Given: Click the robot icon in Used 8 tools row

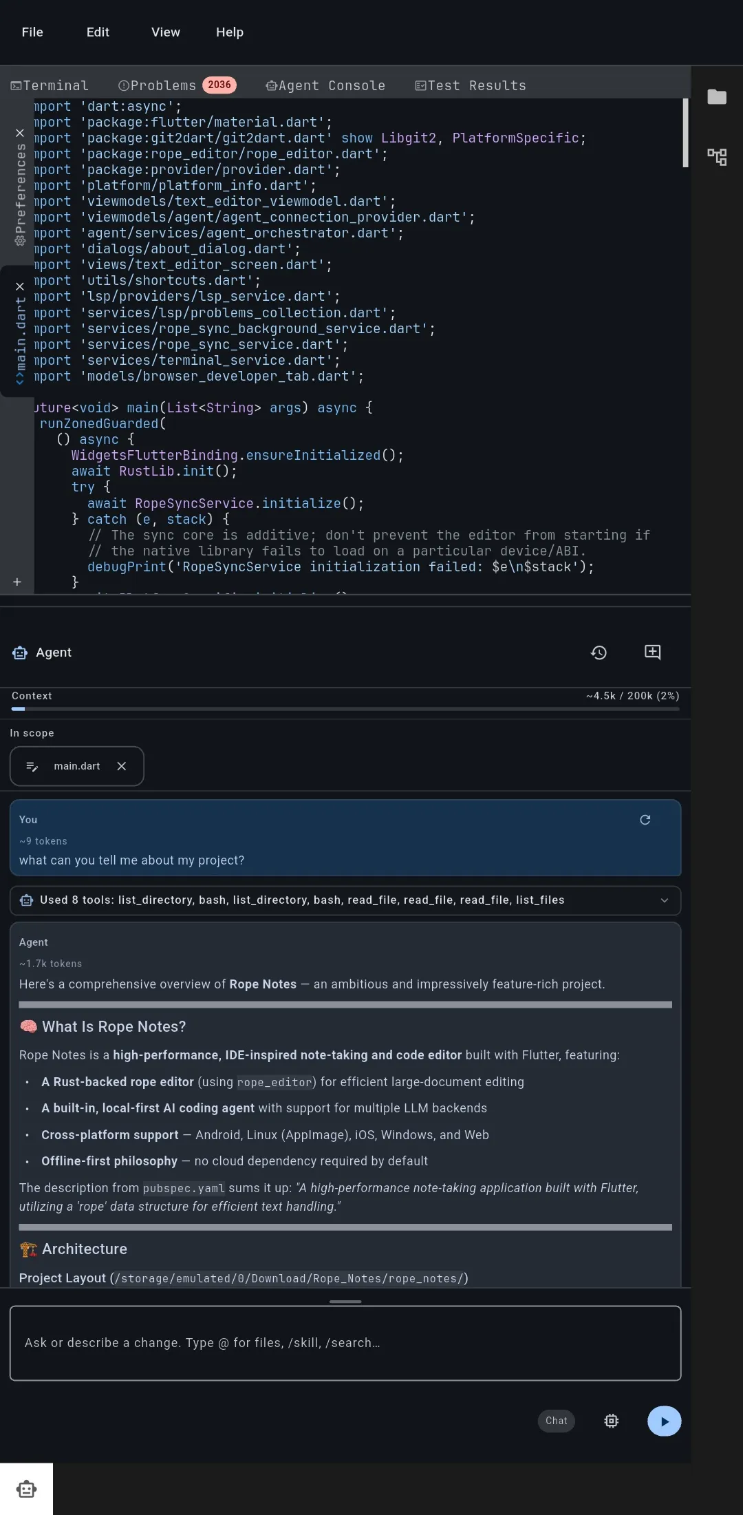Looking at the screenshot, I should (x=27, y=900).
